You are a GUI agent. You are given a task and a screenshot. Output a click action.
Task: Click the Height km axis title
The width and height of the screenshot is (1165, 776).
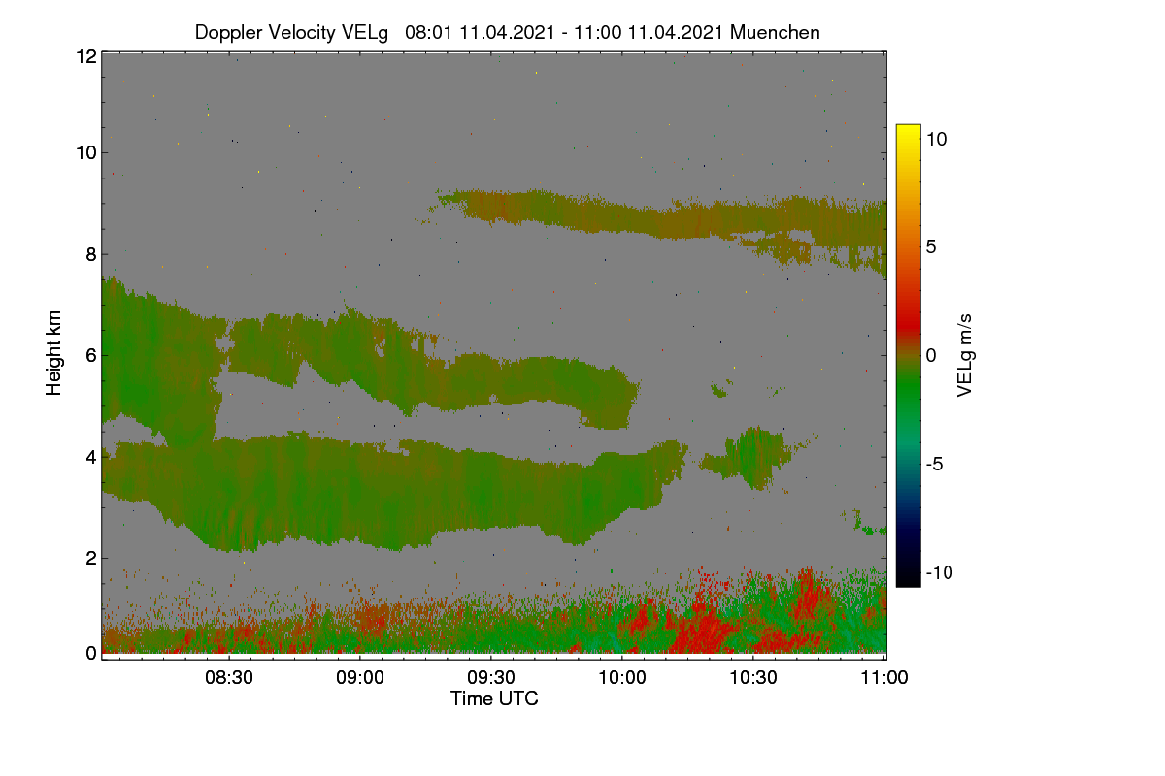click(54, 353)
